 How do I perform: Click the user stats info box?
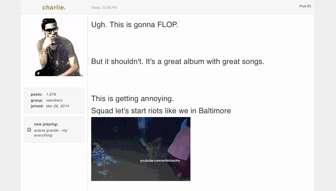pyautogui.click(x=54, y=101)
